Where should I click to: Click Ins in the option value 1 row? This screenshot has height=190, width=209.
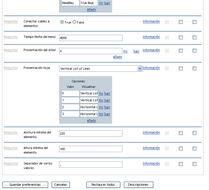point(101,100)
